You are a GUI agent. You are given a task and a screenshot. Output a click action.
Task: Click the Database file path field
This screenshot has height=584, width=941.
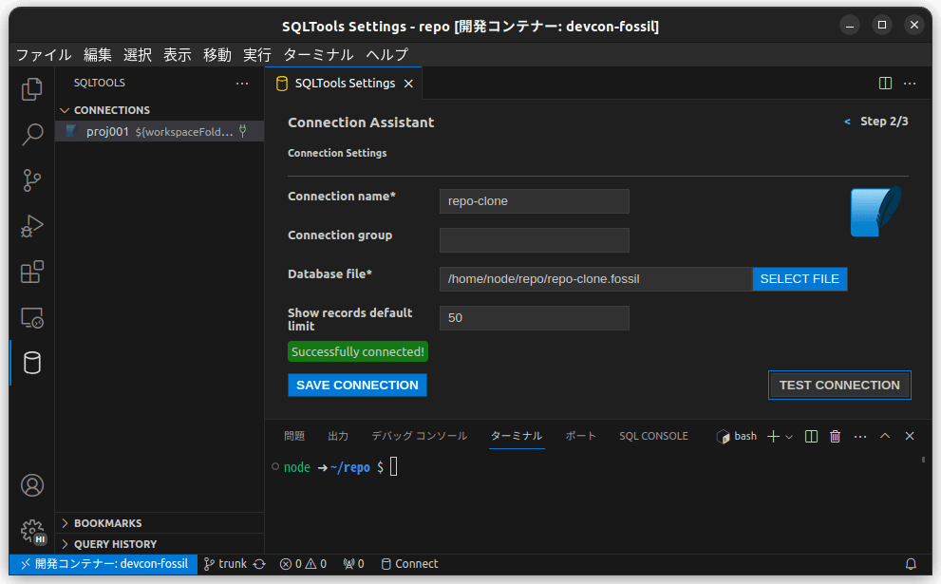click(595, 279)
